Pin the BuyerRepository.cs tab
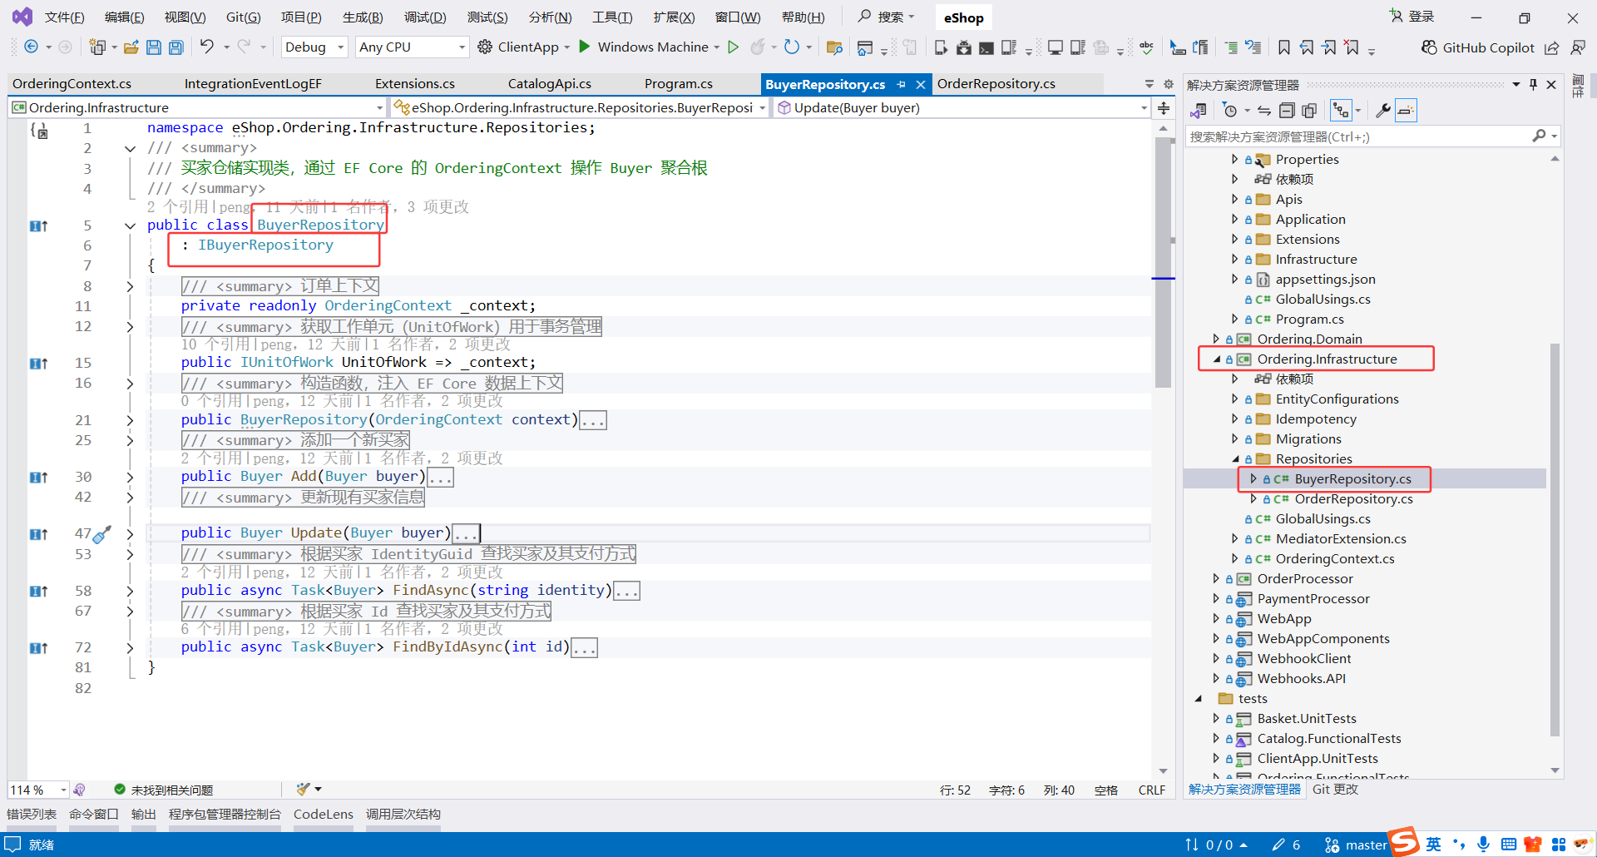The height and width of the screenshot is (857, 1597). pyautogui.click(x=902, y=84)
